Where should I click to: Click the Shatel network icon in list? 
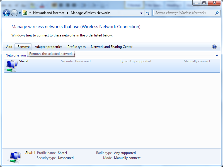[11, 66]
